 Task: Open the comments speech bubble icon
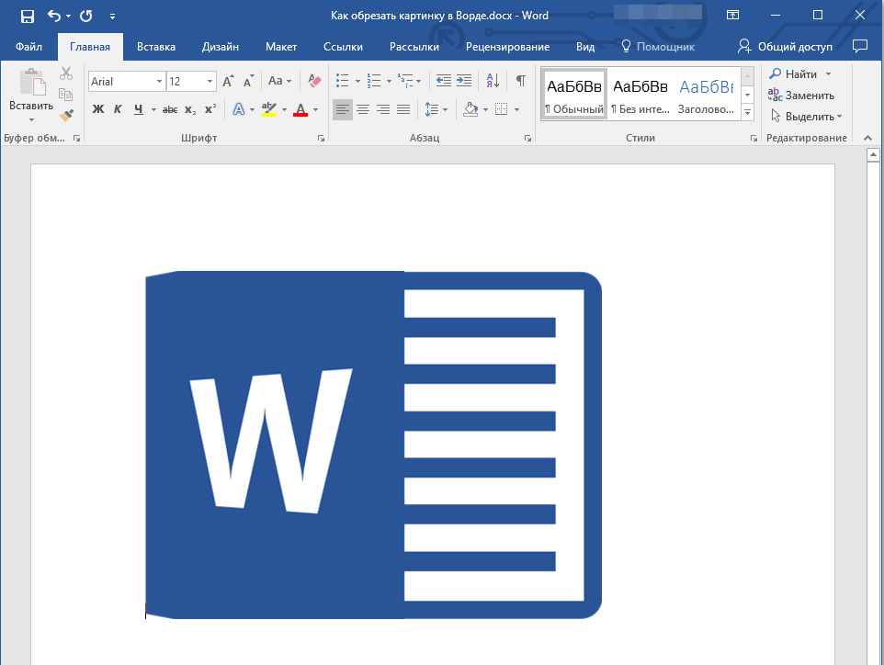click(860, 46)
